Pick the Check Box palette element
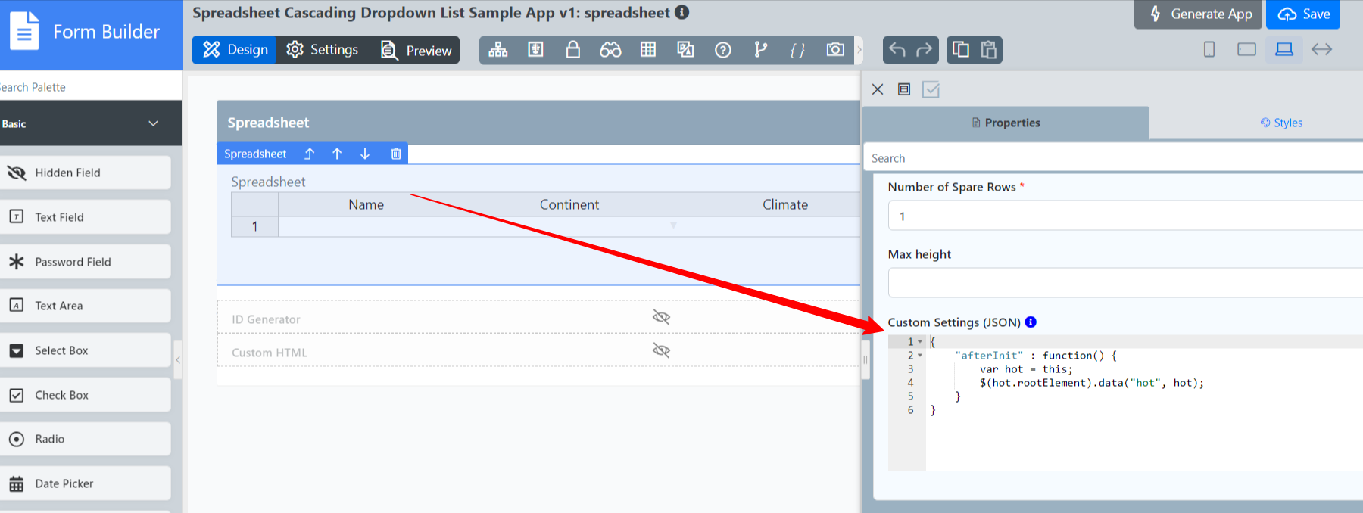Viewport: 1363px width, 513px height. point(85,395)
